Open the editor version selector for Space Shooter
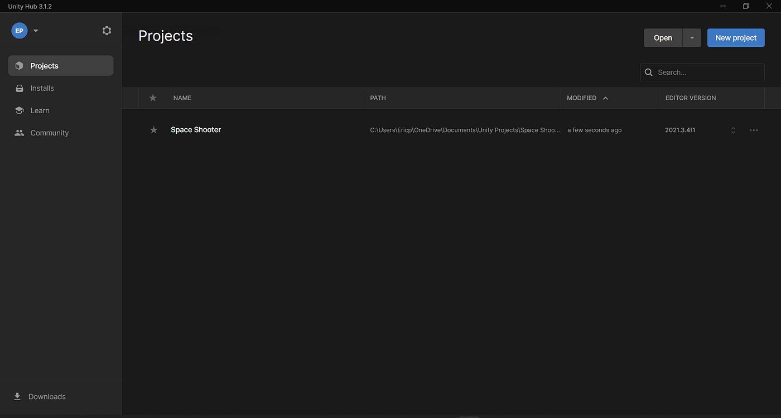 click(x=732, y=130)
